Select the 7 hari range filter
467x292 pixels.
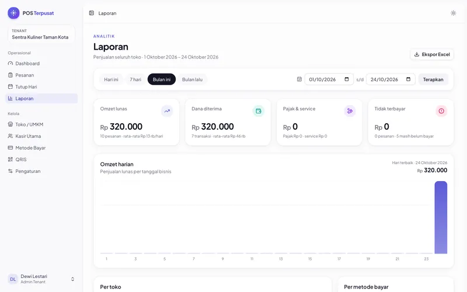point(135,79)
